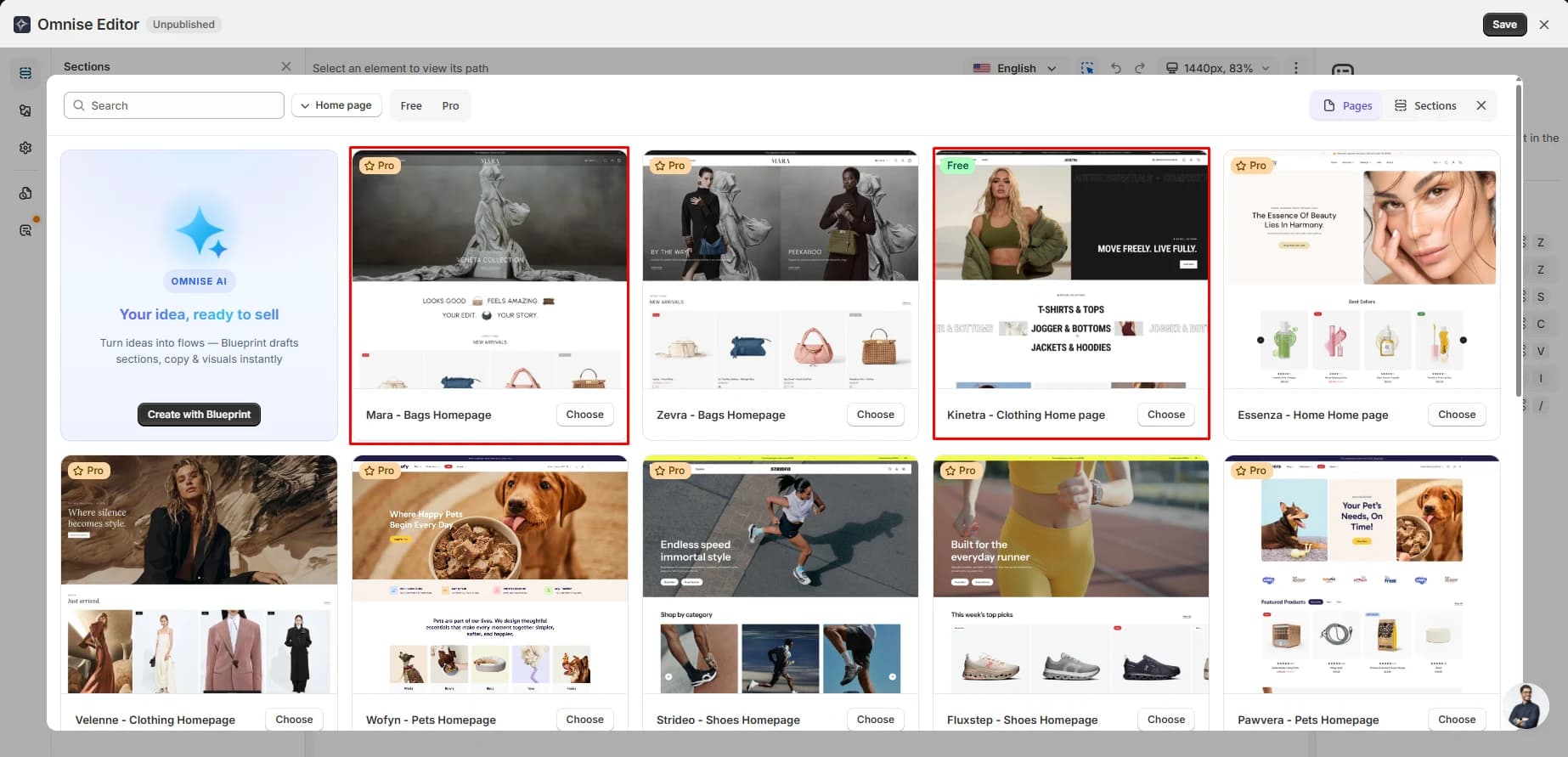The image size is (1568, 757).
Task: Click the Omnise AI sparkle icon
Action: [x=200, y=231]
